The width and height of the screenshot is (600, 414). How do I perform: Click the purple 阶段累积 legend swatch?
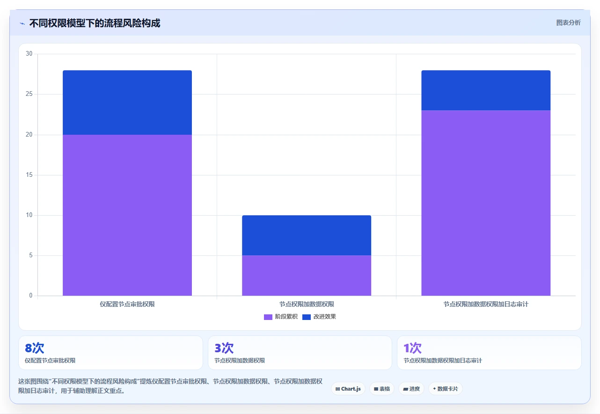(x=268, y=317)
